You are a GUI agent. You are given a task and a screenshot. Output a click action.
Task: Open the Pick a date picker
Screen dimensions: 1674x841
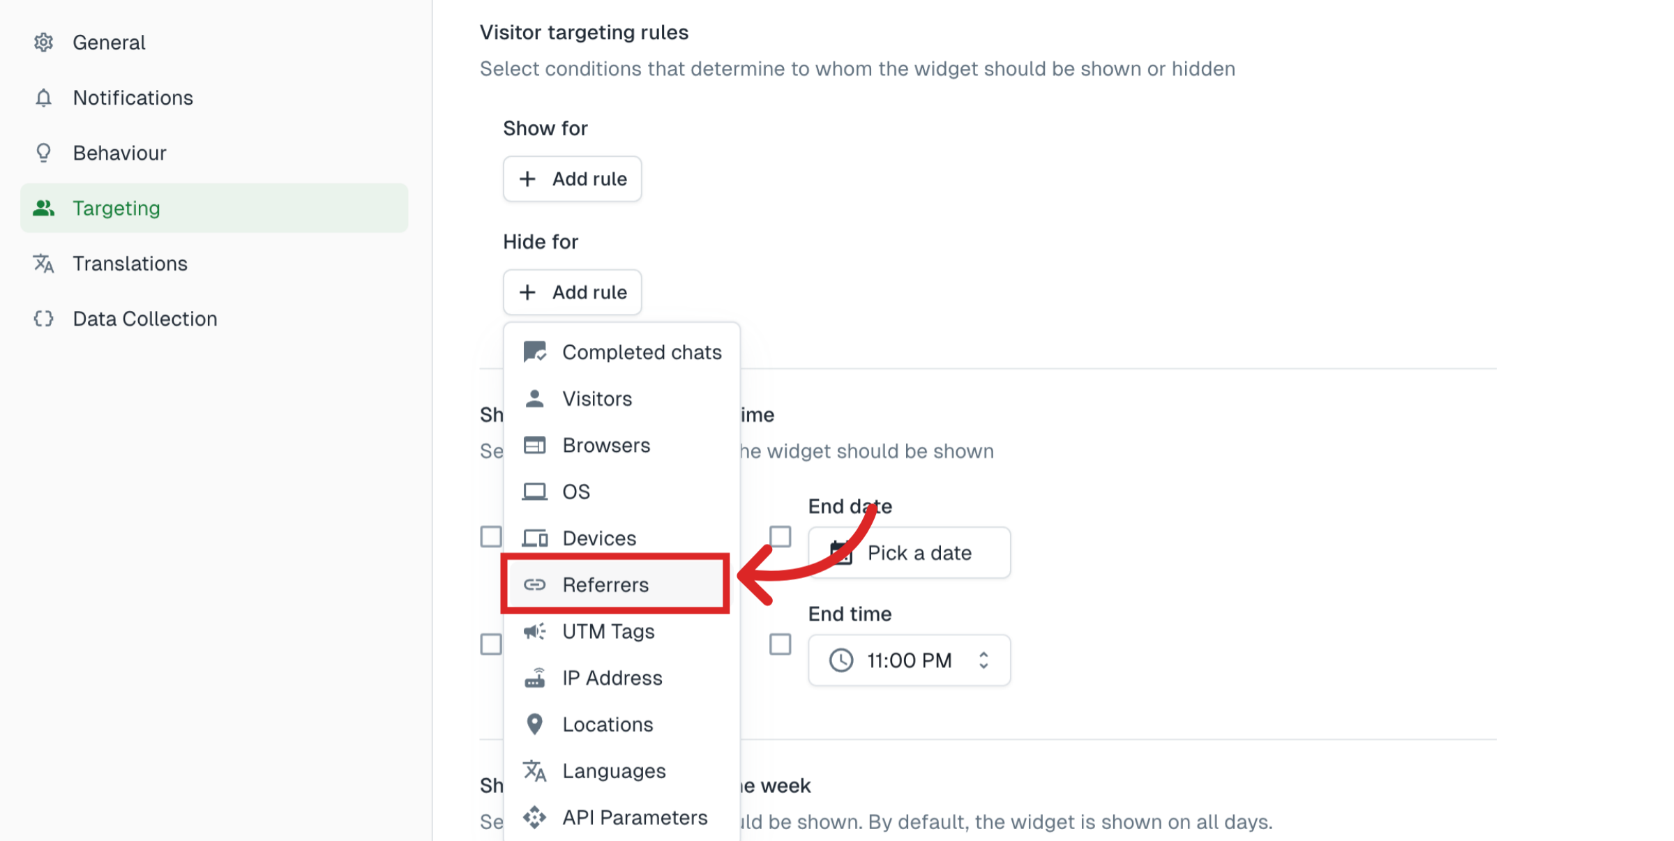tap(908, 552)
